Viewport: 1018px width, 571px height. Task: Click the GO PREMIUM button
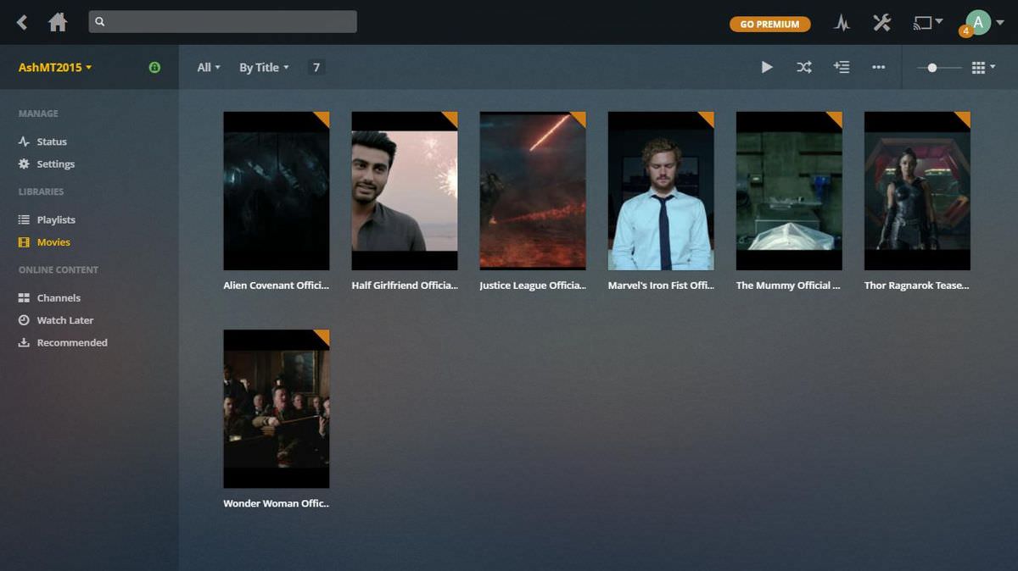pyautogui.click(x=770, y=24)
